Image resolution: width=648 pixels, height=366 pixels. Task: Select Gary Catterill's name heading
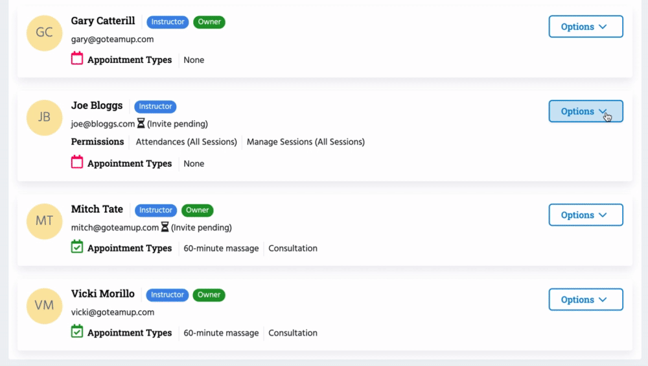coord(103,21)
